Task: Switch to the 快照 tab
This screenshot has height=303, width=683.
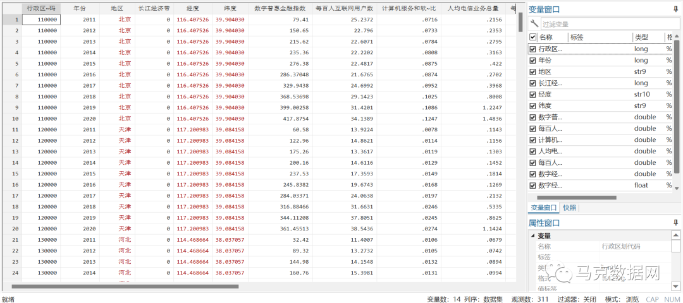Action: point(569,208)
